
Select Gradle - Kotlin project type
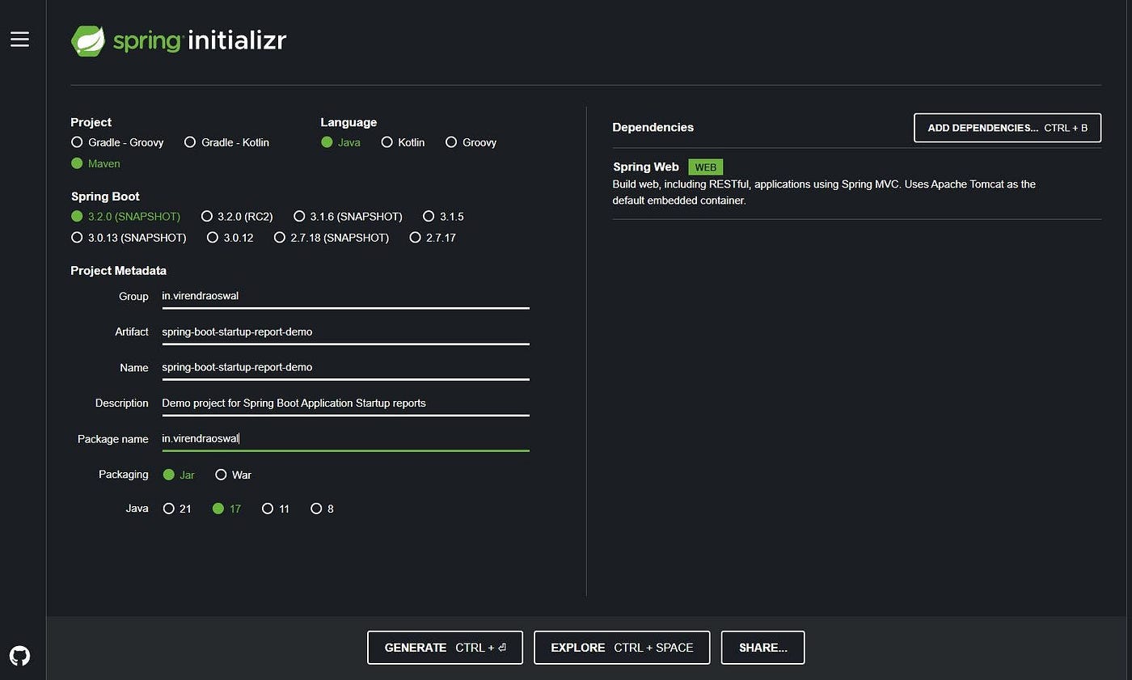point(226,142)
